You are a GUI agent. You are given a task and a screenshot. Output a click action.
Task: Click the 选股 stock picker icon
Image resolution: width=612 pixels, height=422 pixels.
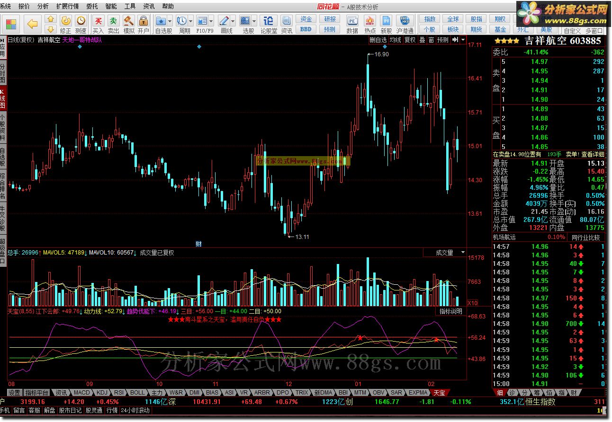click(x=245, y=20)
